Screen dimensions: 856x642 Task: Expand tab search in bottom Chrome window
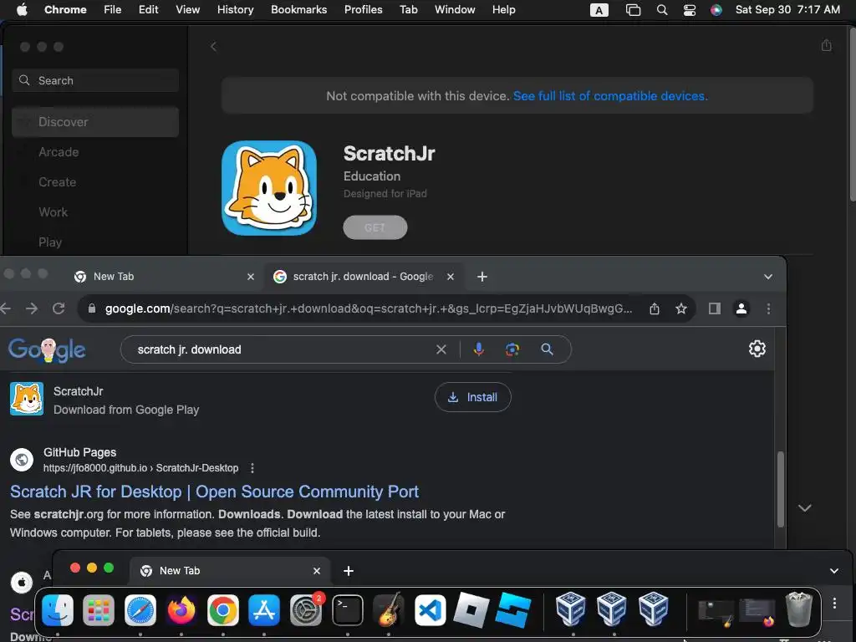[x=834, y=571]
